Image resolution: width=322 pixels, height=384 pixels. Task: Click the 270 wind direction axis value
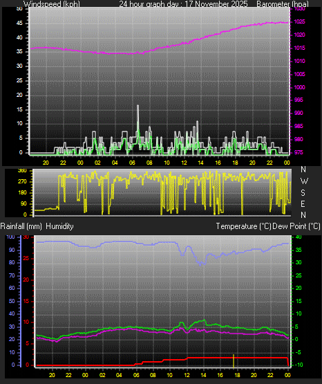pos(22,182)
